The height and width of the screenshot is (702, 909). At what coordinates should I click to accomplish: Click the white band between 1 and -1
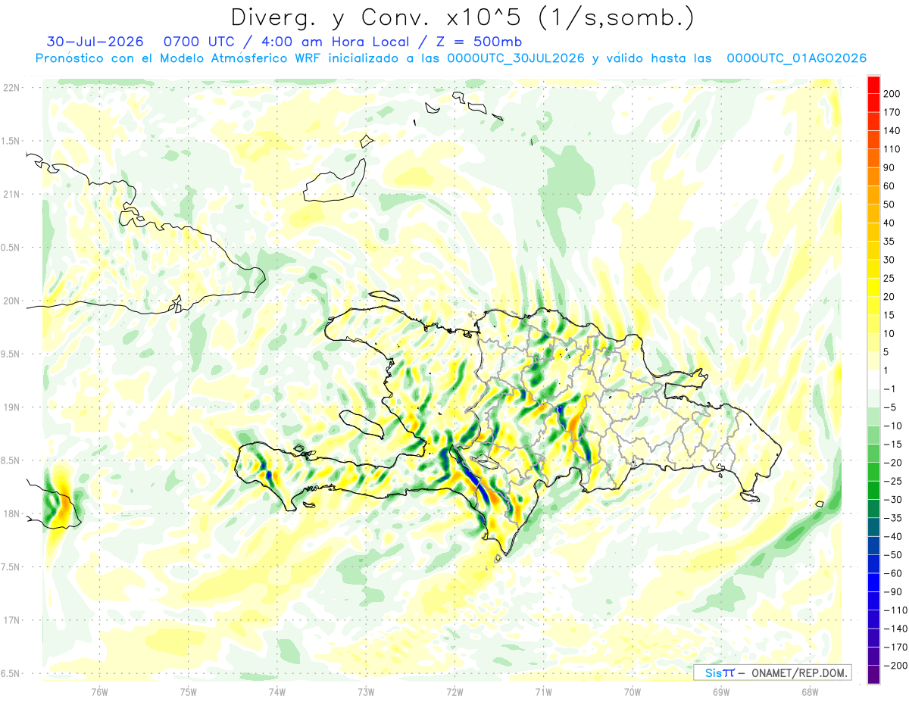[x=873, y=379]
